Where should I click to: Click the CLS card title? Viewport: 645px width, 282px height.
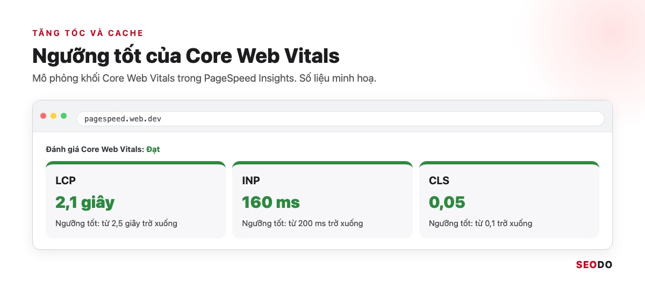tap(439, 180)
